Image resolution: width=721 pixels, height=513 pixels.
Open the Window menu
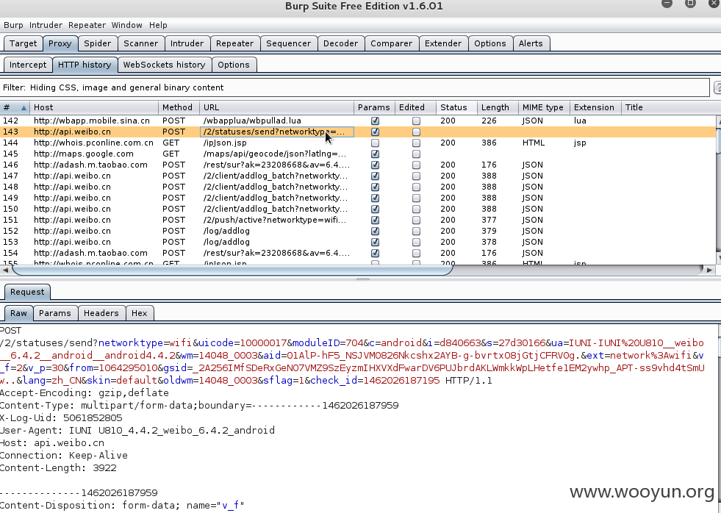(x=127, y=25)
